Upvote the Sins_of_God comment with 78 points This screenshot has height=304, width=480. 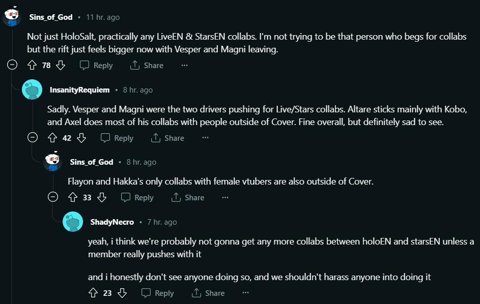click(32, 66)
